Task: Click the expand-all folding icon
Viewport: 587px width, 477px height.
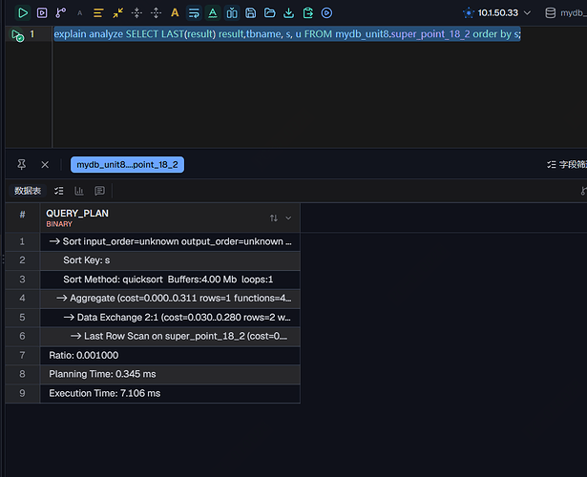Action: [157, 13]
